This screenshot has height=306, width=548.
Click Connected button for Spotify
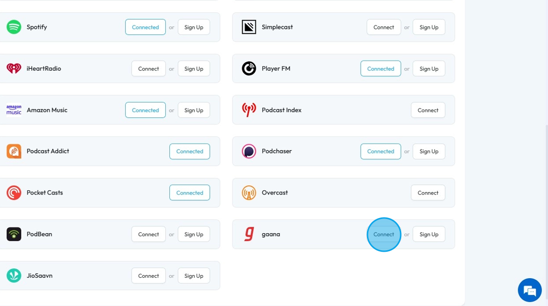[x=145, y=27]
